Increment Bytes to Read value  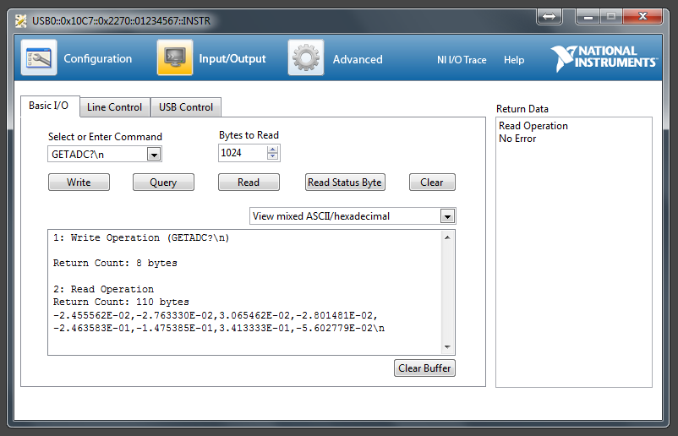click(272, 150)
